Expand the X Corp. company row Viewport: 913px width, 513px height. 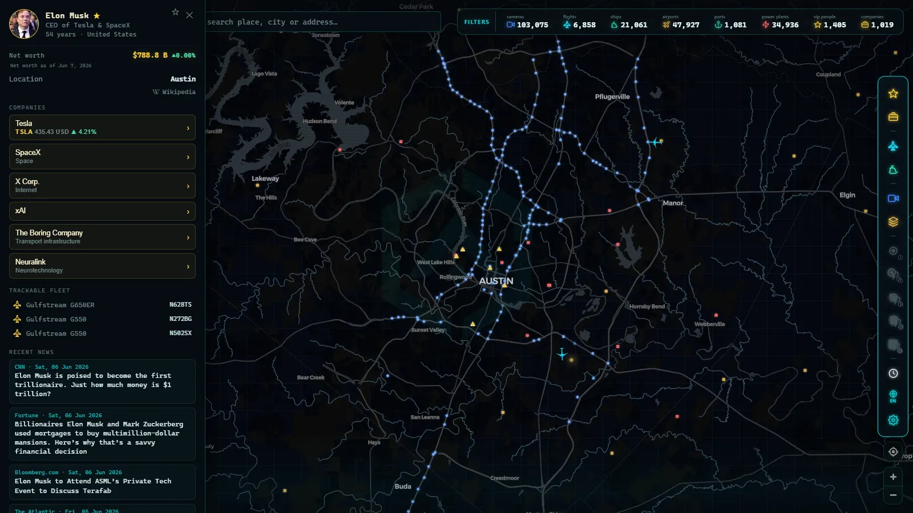[x=102, y=186]
